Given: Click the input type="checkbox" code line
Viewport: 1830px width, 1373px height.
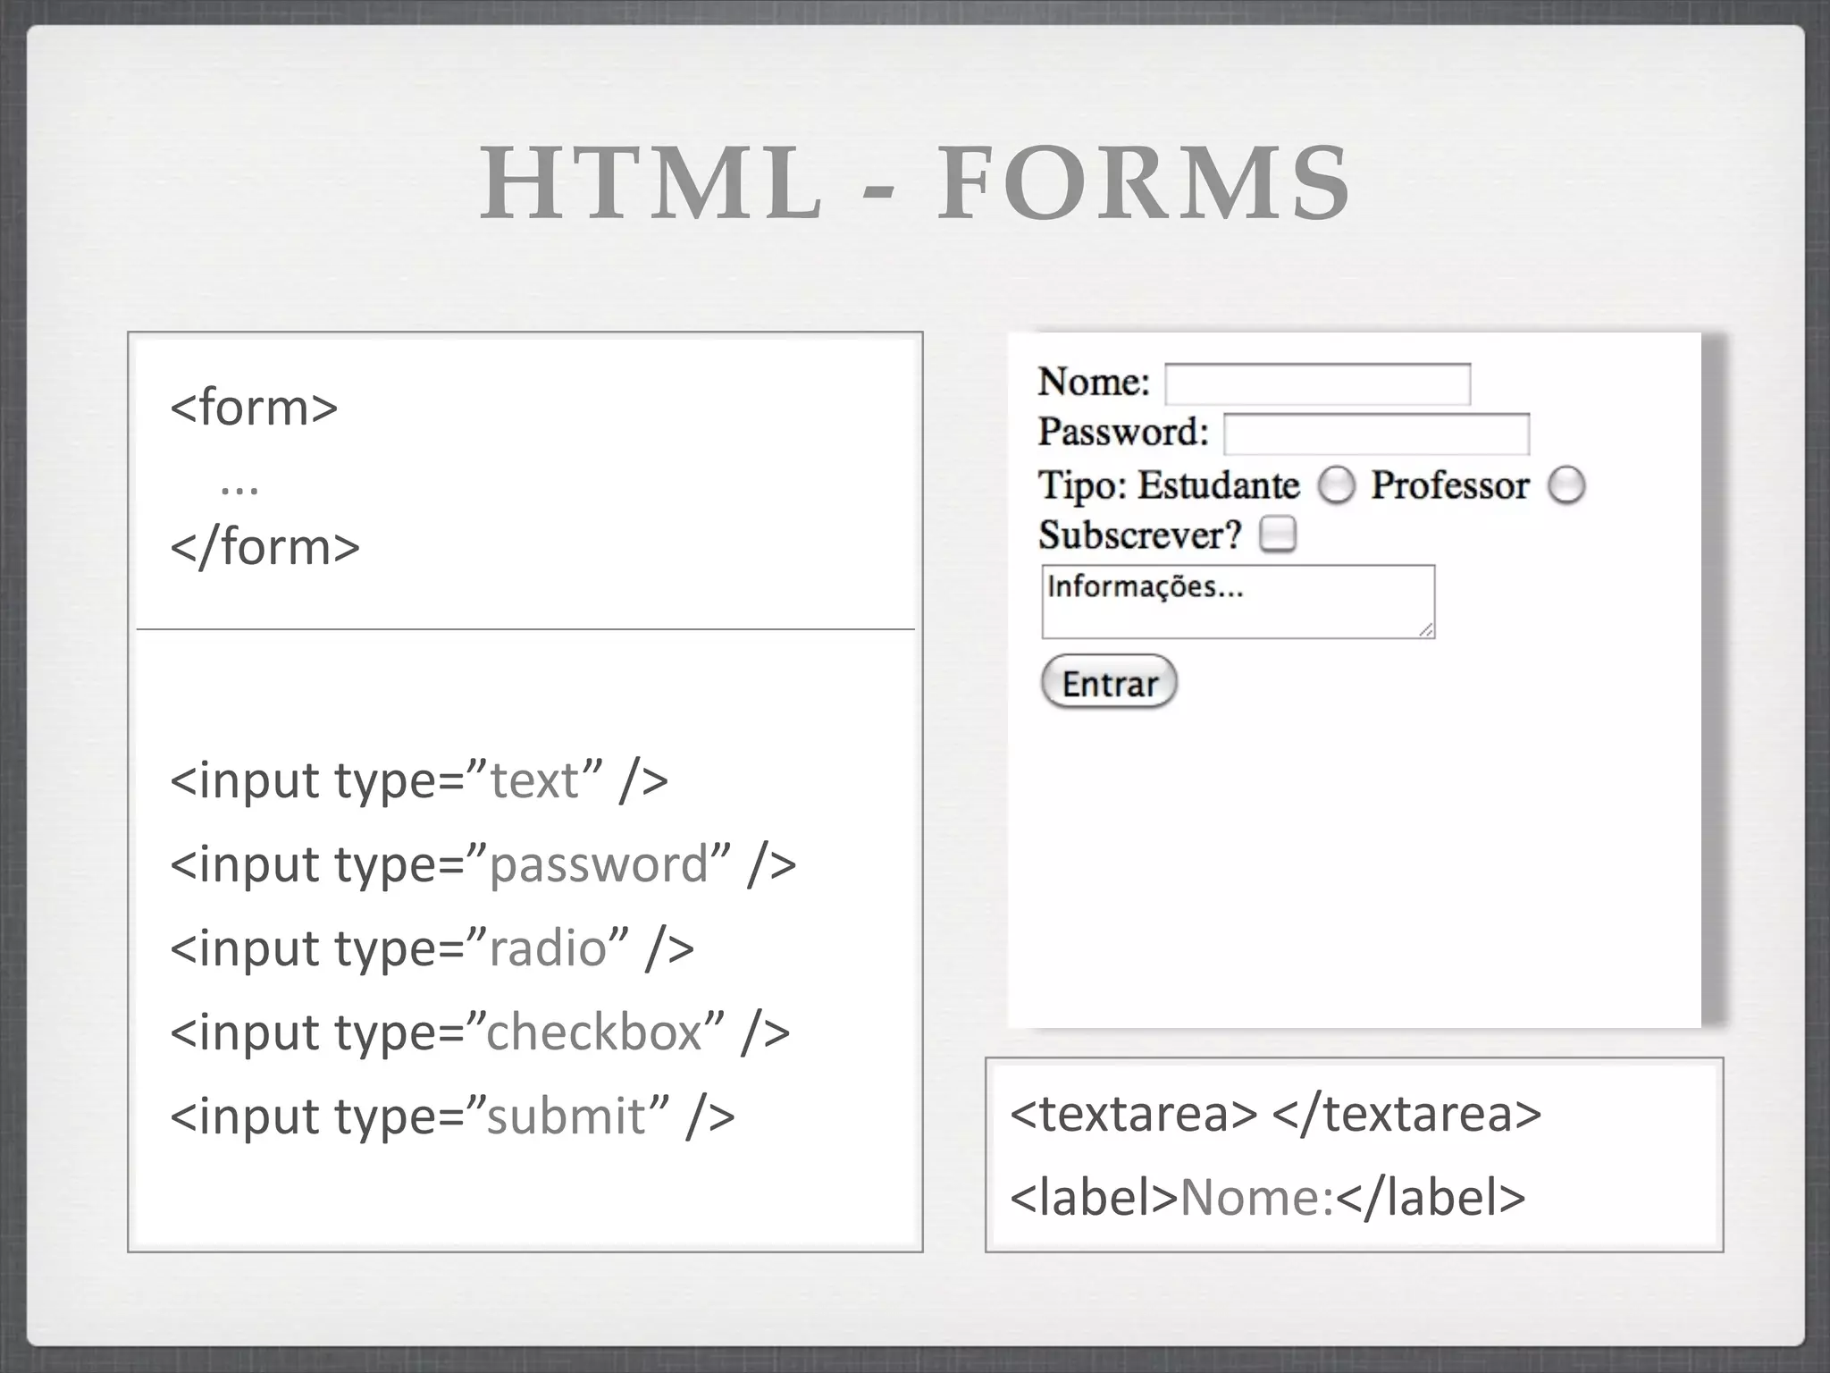Looking at the screenshot, I should (x=480, y=1032).
